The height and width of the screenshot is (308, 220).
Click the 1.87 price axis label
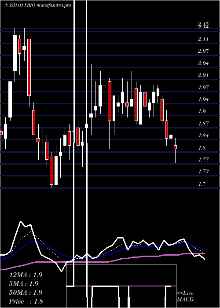203,124
